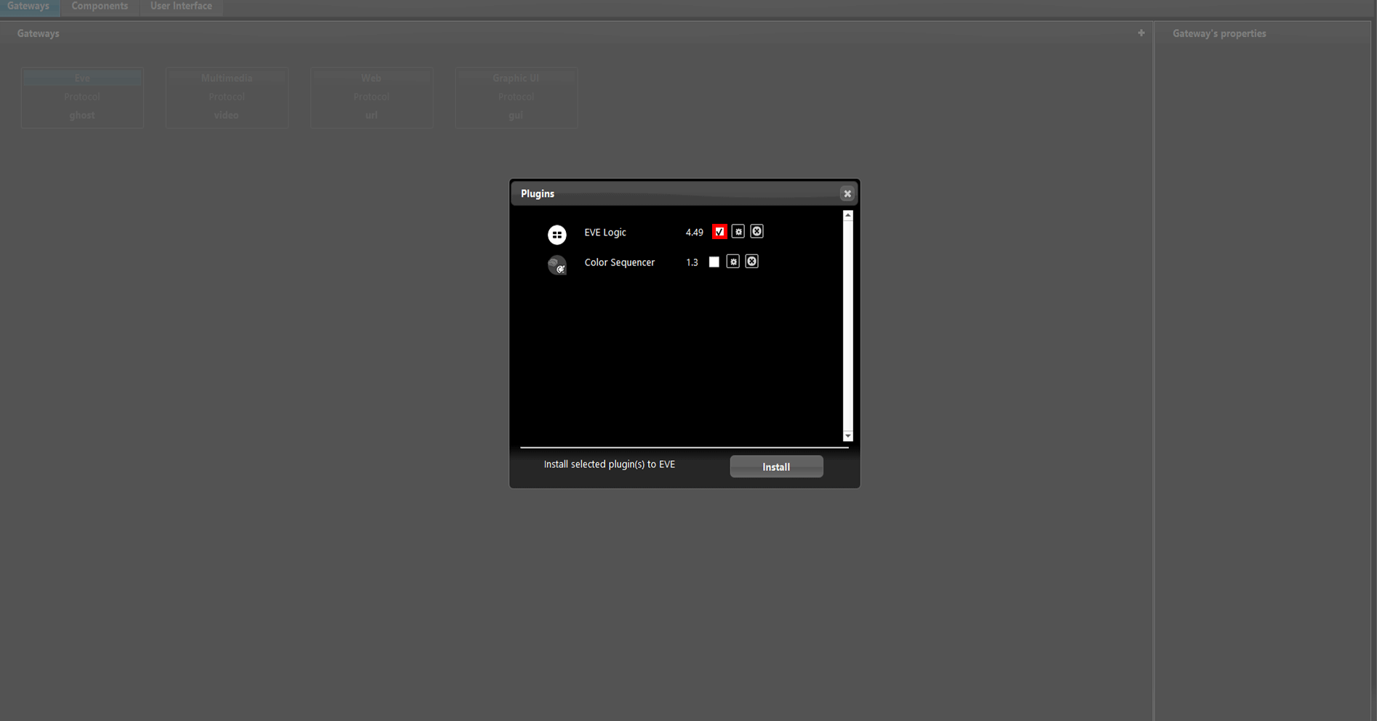Select the Multimedia video gateway card
Viewport: 1377px width, 721px height.
(x=227, y=97)
